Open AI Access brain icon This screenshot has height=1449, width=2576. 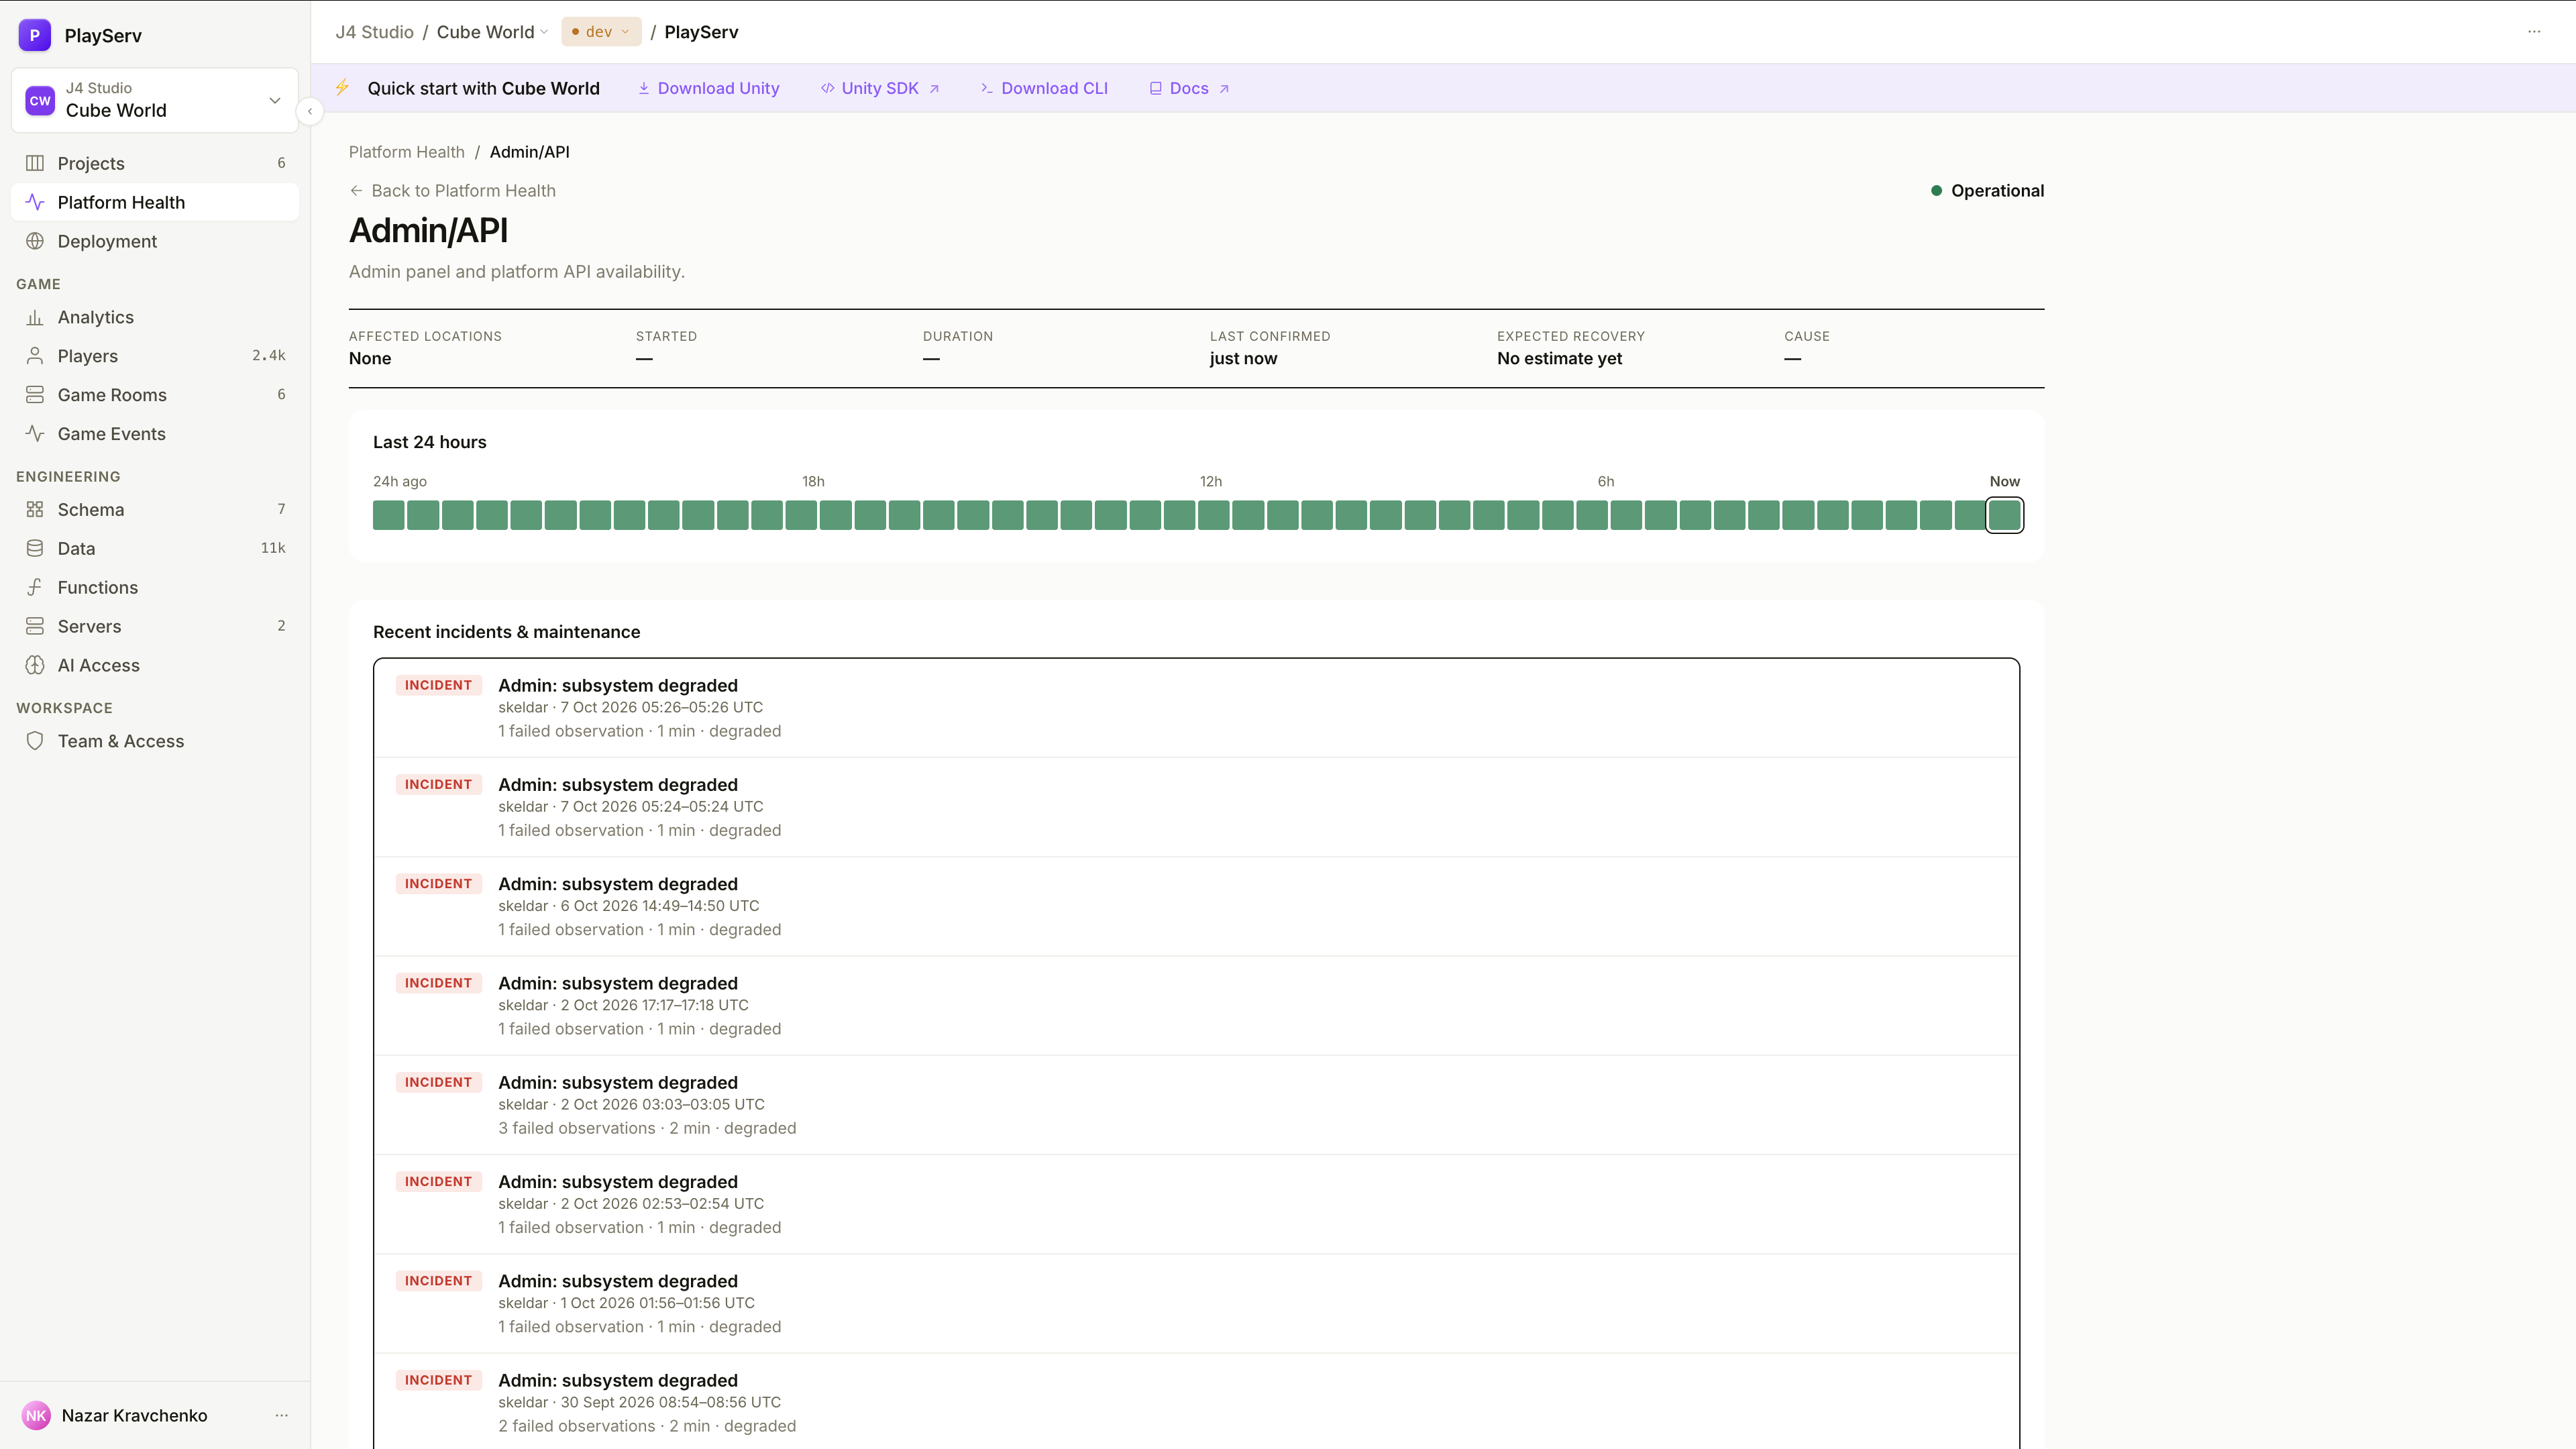[x=35, y=665]
